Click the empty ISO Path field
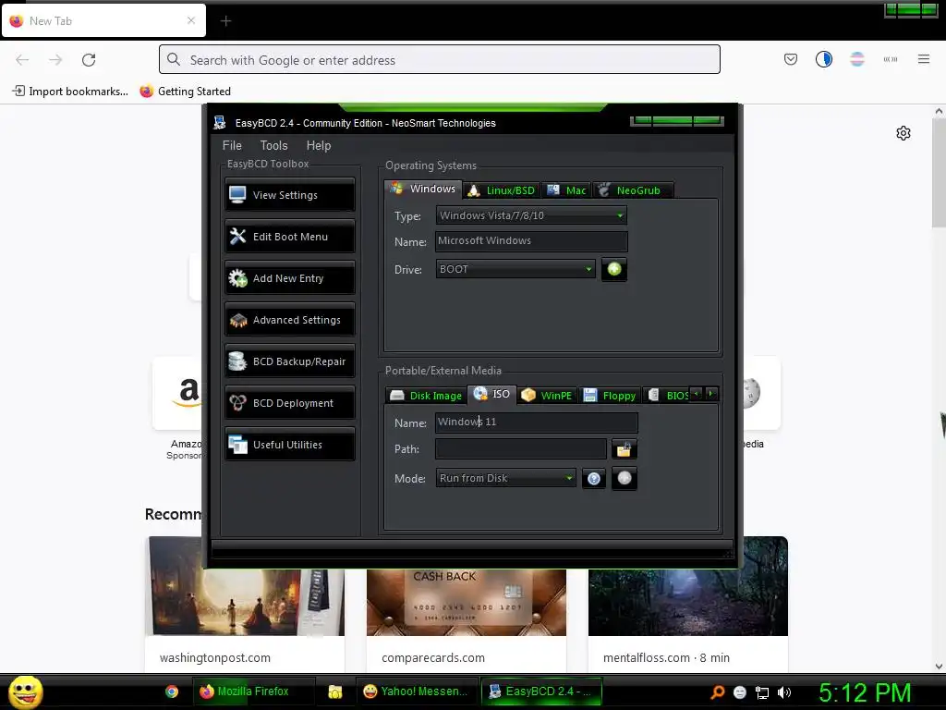Viewport: 946px width, 710px height. tap(521, 448)
